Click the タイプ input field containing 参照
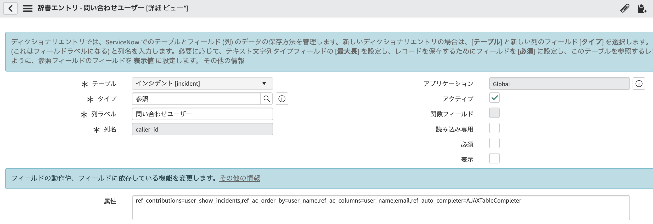 [x=196, y=99]
